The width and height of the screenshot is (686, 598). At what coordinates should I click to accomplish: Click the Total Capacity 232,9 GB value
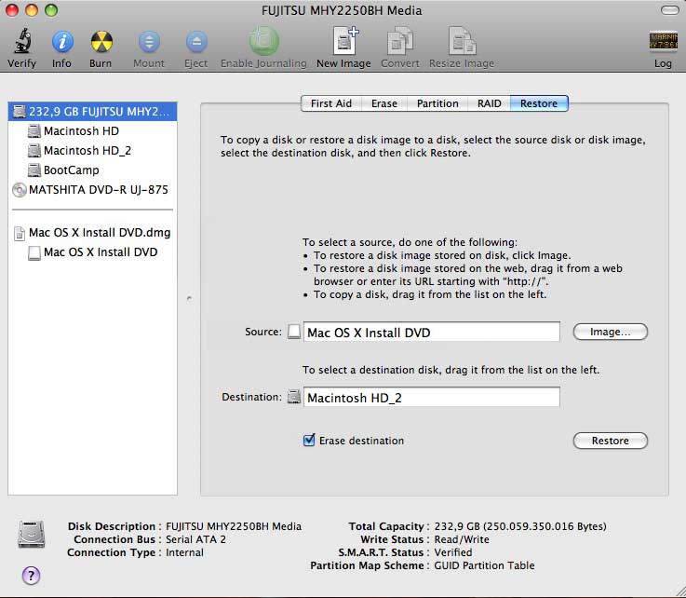(x=520, y=526)
